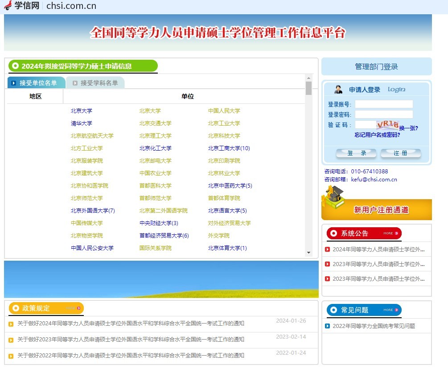
Task: Open 北京交通大学 link
Action: pyautogui.click(x=156, y=123)
